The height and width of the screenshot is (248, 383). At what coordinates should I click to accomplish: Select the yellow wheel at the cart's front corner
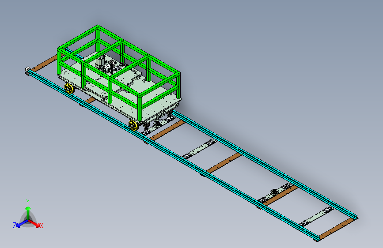133,125
